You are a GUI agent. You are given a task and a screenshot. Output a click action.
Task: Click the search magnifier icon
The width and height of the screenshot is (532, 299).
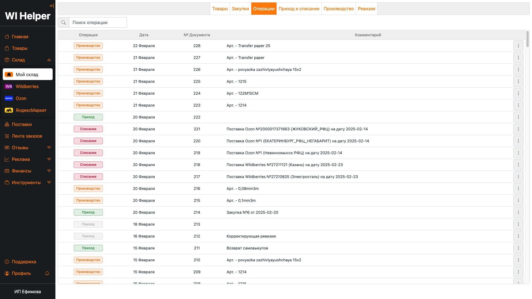(x=63, y=22)
